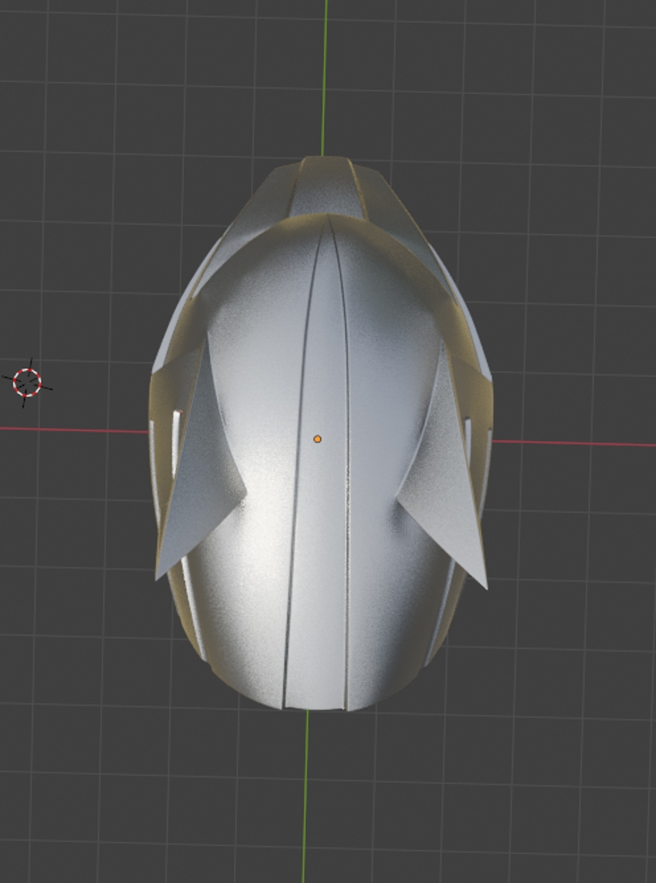656x883 pixels.
Task: Click the helmet's top crest panel
Action: point(326,188)
